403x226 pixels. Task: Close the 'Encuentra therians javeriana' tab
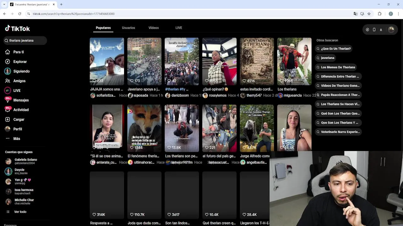[x=54, y=4]
